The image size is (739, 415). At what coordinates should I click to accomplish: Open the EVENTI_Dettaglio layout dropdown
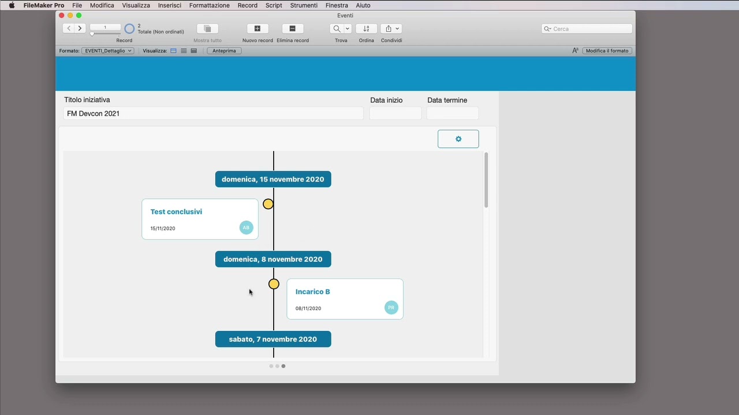[x=107, y=51]
